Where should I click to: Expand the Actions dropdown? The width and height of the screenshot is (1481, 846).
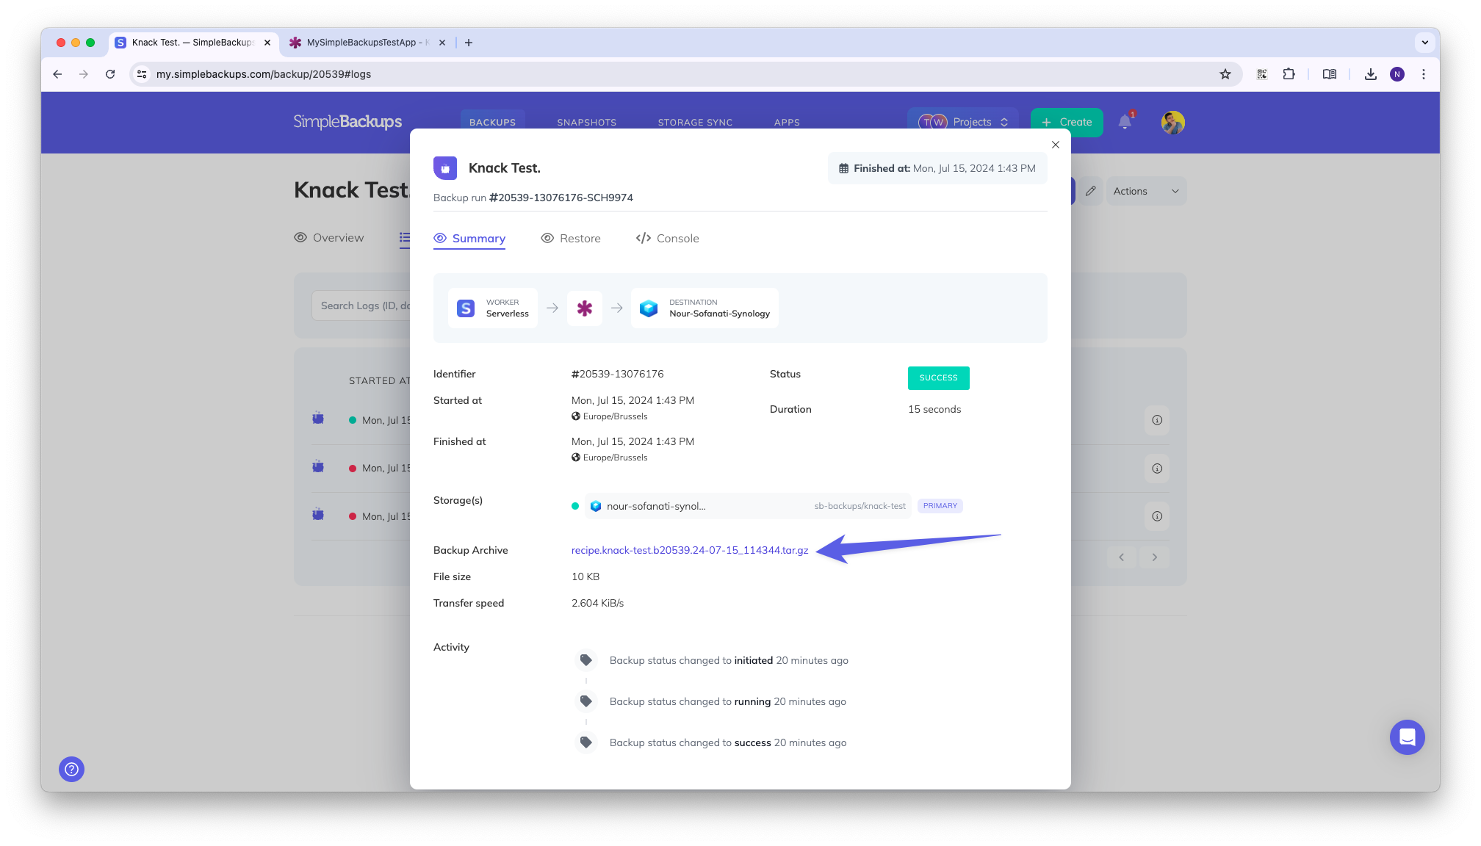1146,191
